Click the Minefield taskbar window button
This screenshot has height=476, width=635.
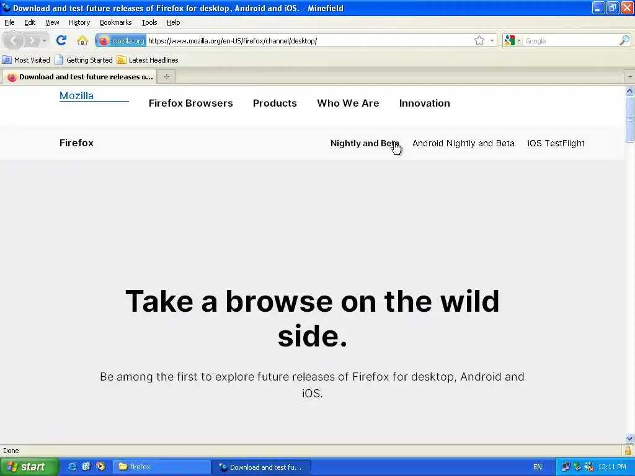(x=261, y=467)
